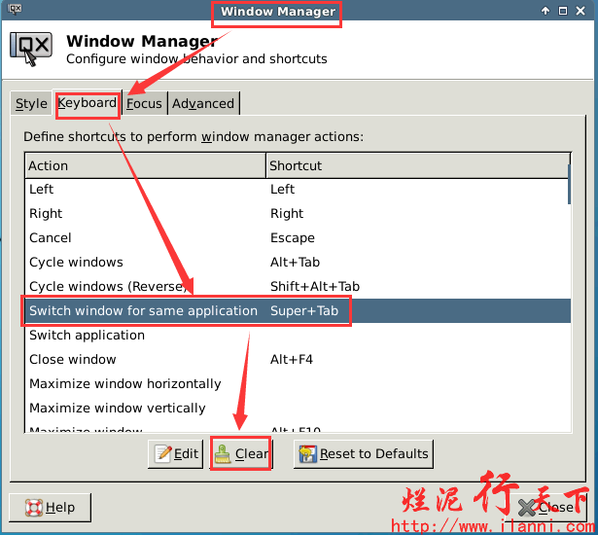The height and width of the screenshot is (535, 598).
Task: Sort the list by the Action column header
Action: [x=144, y=165]
